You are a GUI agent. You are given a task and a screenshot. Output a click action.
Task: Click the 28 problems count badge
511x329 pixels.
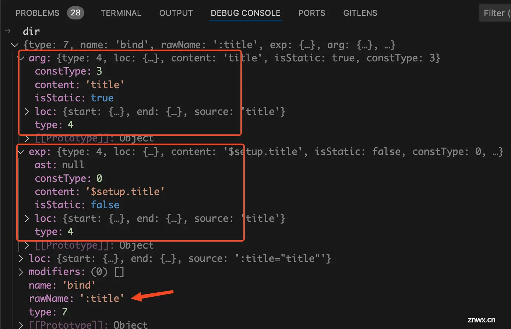click(x=75, y=13)
